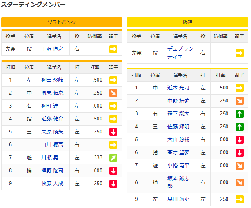Image resolution: width=251 pixels, height=208 pixels.
Task: Click 近本 光司 batting average .500
Action: click(224, 88)
